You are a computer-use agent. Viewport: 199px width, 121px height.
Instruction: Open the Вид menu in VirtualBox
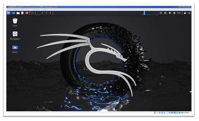click(23, 10)
